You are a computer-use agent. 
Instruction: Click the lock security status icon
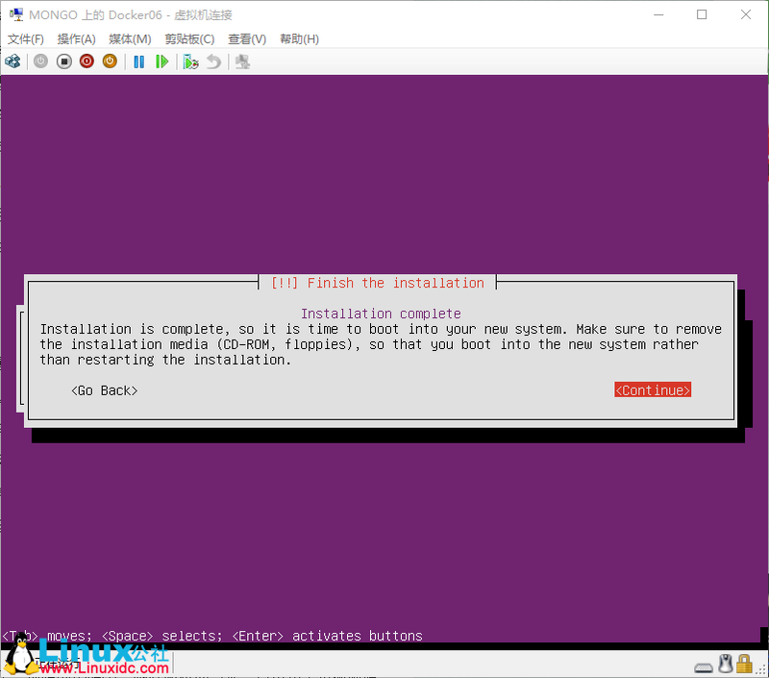coord(743,664)
